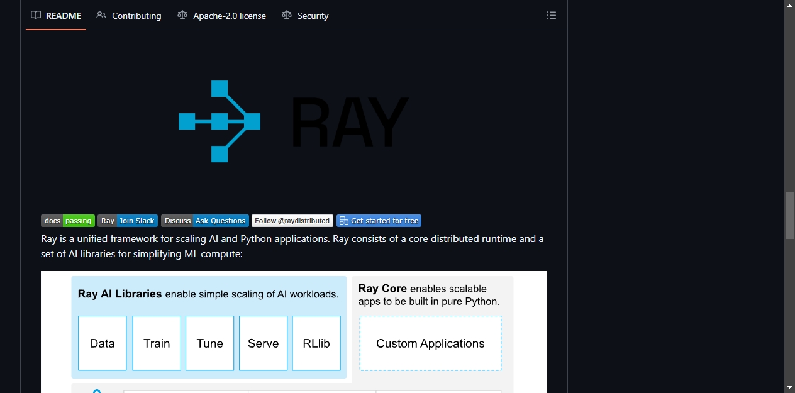The height and width of the screenshot is (393, 795).
Task: Click the README book icon
Action: click(36, 15)
